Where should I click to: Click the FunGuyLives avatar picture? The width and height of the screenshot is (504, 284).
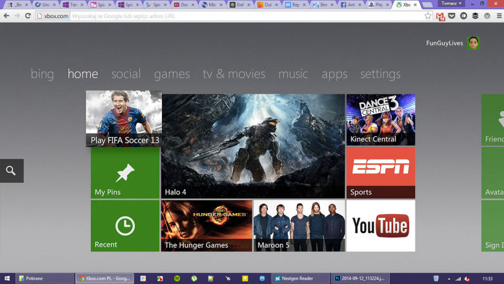point(474,43)
